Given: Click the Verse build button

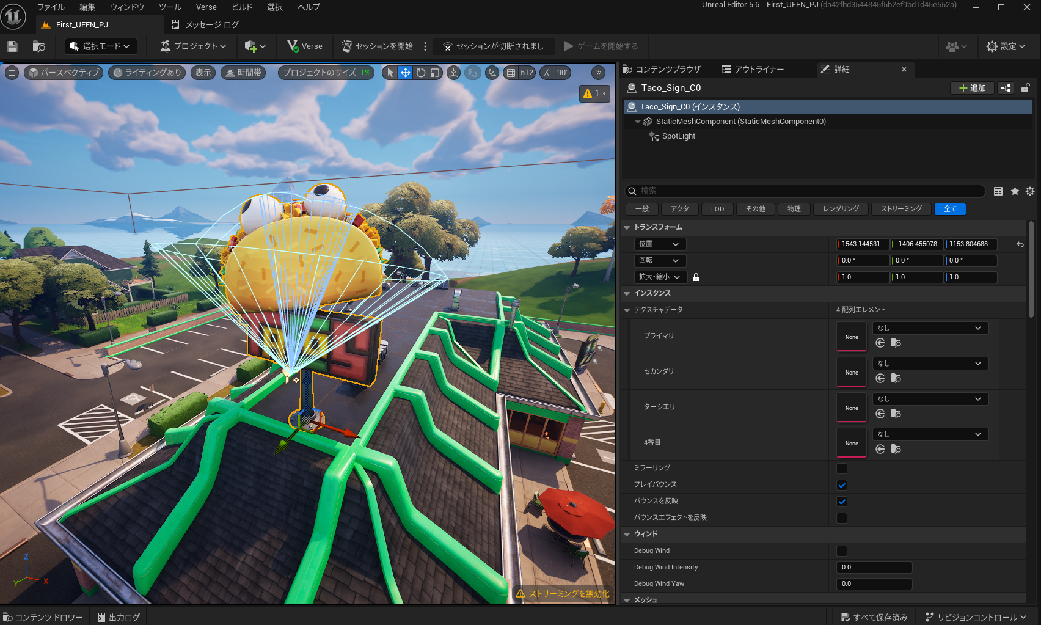Looking at the screenshot, I should pyautogui.click(x=305, y=46).
